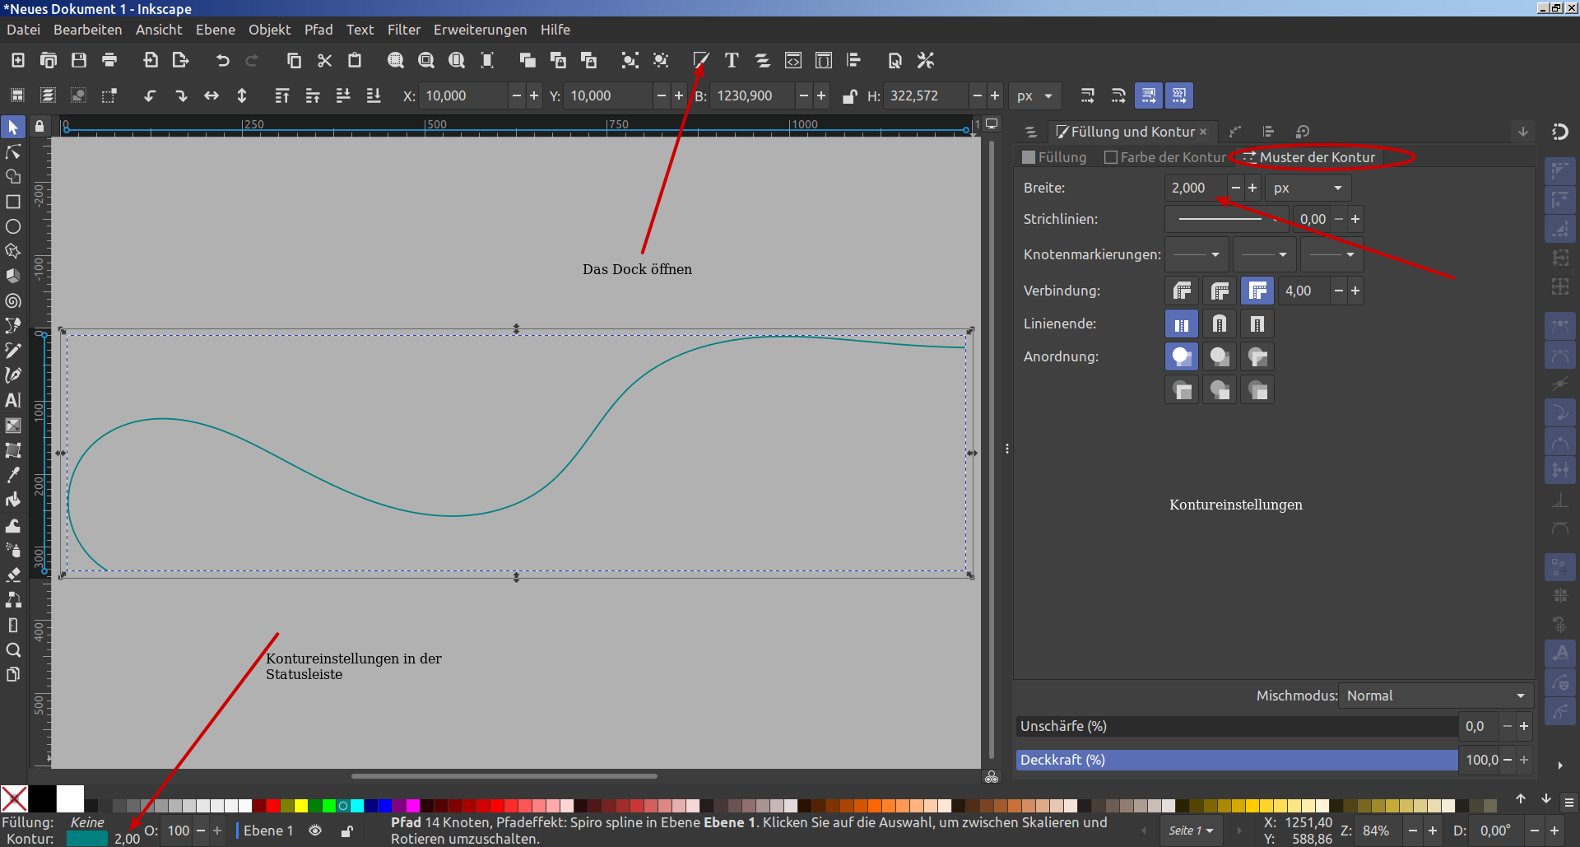
Task: Expand the stroke width unit dropdown
Action: pyautogui.click(x=1308, y=188)
